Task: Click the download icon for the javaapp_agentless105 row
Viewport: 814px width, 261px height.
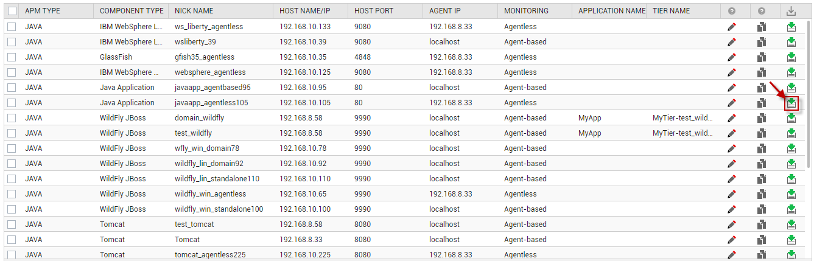Action: point(791,103)
